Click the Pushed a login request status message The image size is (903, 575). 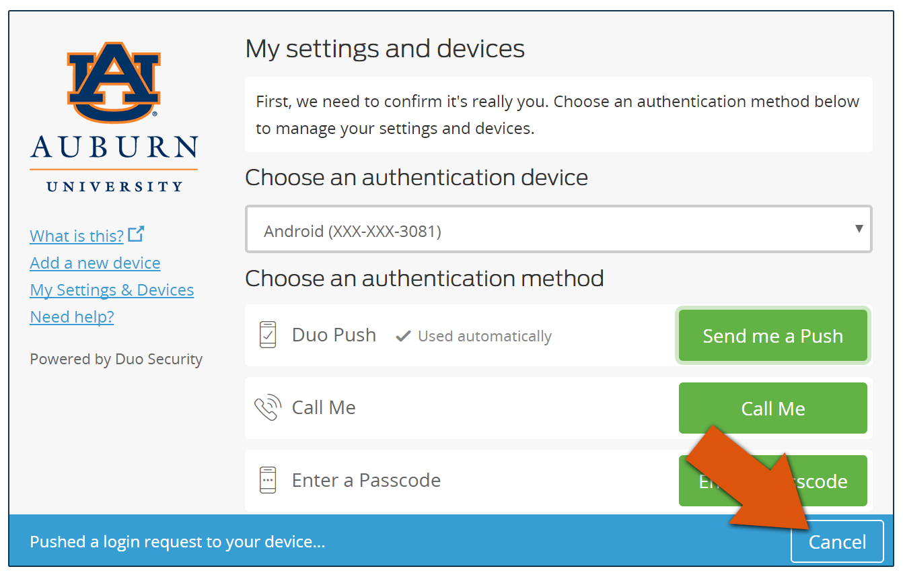pos(178,542)
